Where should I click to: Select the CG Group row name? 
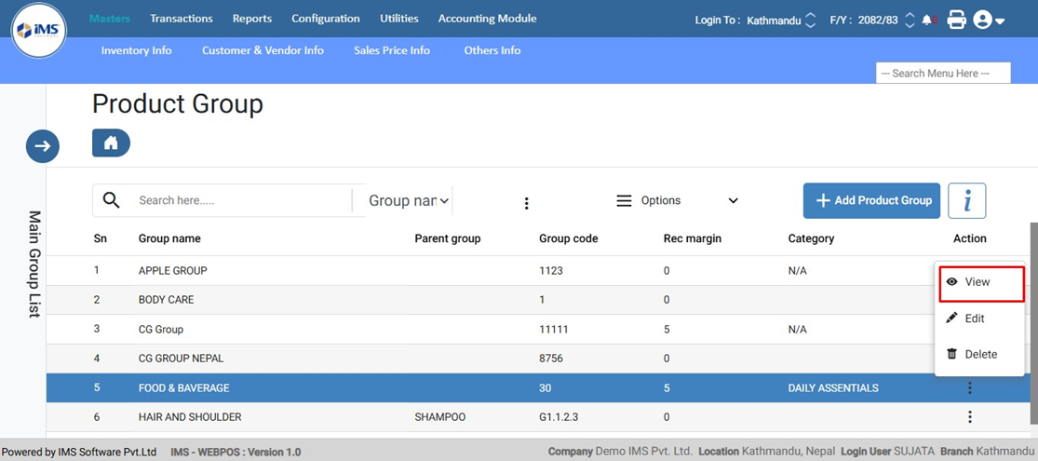[x=161, y=329]
